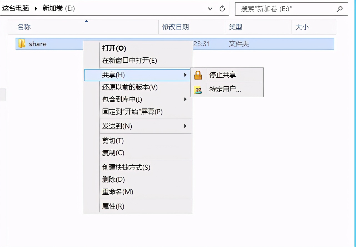The width and height of the screenshot is (356, 247).
Task: Expand the 发送到 submenu arrow
Action: pos(185,126)
